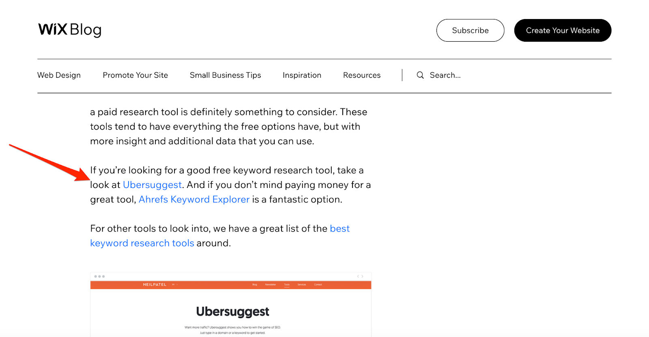The width and height of the screenshot is (649, 337).
Task: Follow the Ubersuggest hyperlink in the paragraph
Action: click(x=152, y=185)
